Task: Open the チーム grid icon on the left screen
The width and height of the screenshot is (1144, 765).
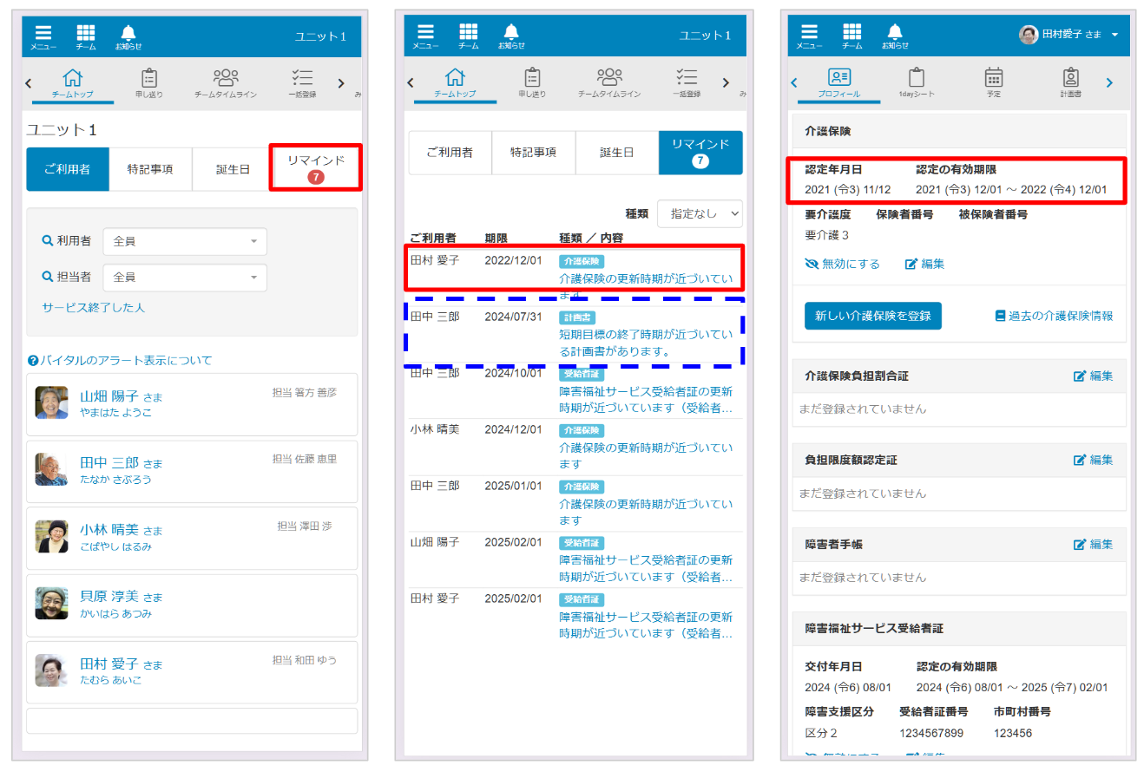Action: point(86,36)
